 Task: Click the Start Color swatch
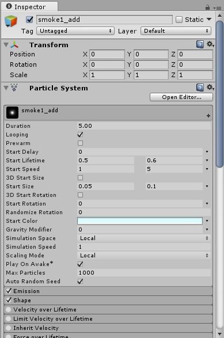[x=140, y=221]
